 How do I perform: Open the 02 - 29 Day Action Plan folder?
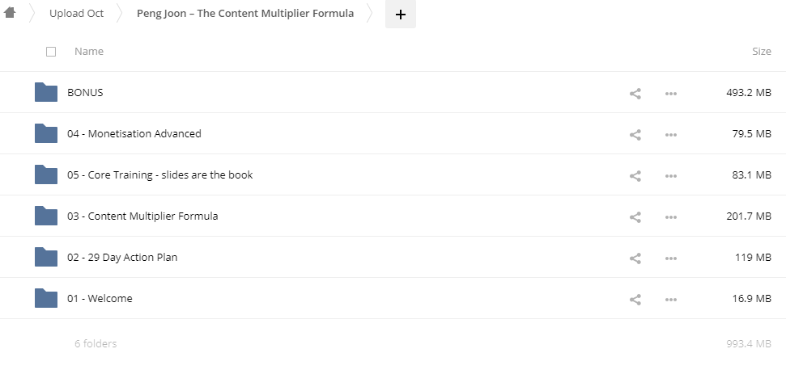pos(122,258)
